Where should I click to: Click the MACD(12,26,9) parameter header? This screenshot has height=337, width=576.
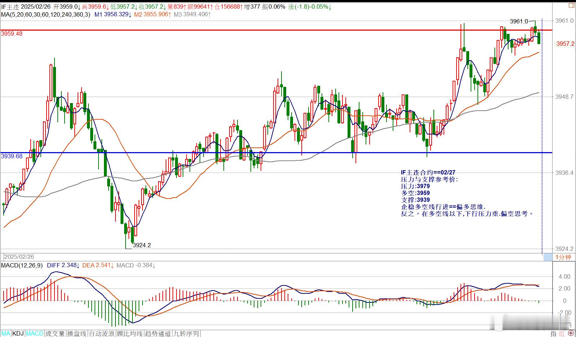tap(22, 265)
